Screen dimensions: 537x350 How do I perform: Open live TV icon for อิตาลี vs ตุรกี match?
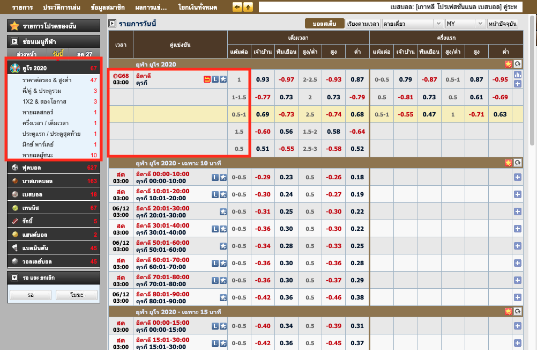207,79
